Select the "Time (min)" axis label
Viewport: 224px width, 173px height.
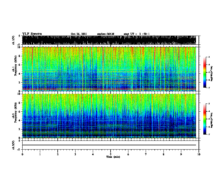point(113,157)
